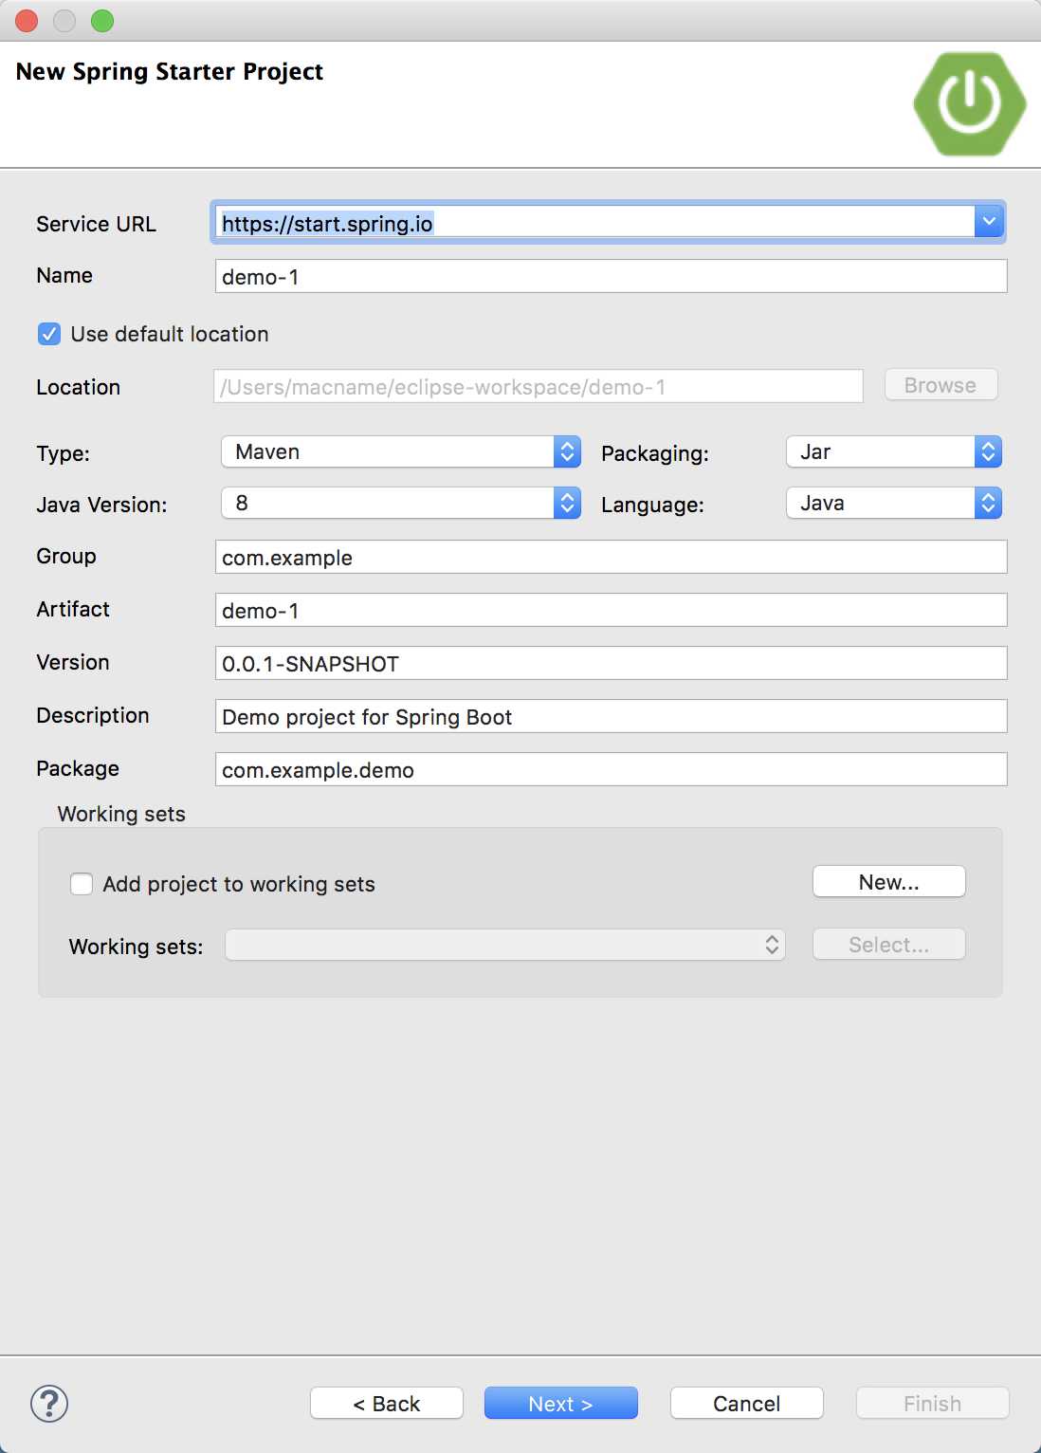Open the Java Version dropdown

401,503
